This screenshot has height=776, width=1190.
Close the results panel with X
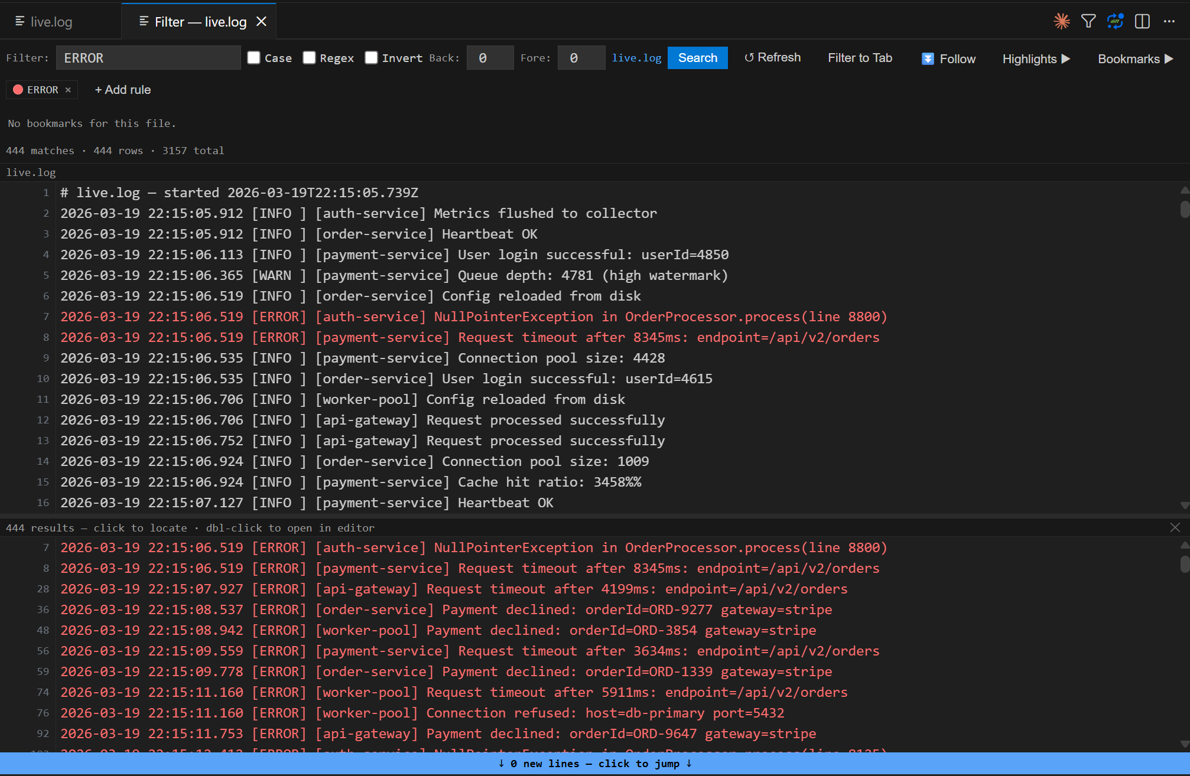coord(1175,527)
